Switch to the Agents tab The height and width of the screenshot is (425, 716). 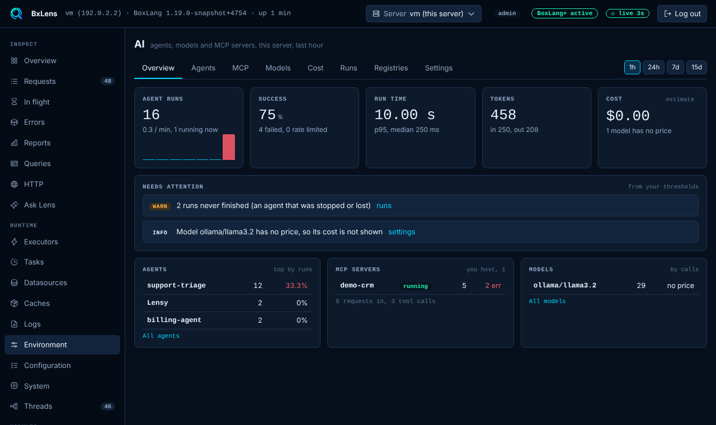coord(203,68)
